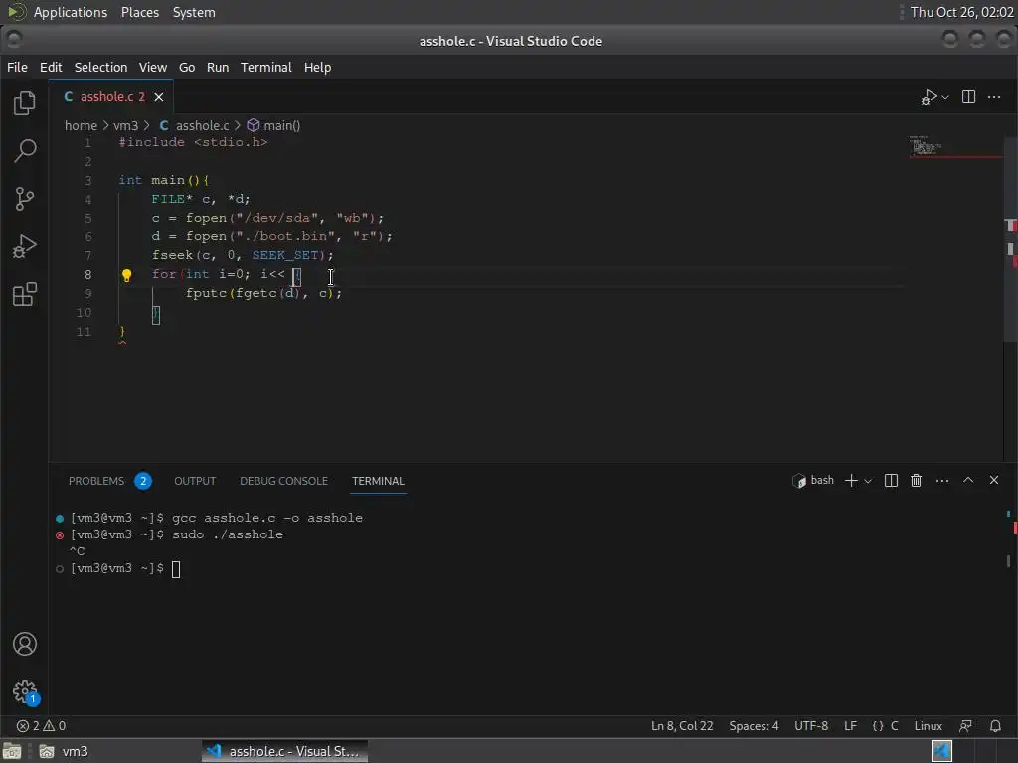Select the asshole.c editor tab
The image size is (1018, 763).
(x=111, y=97)
